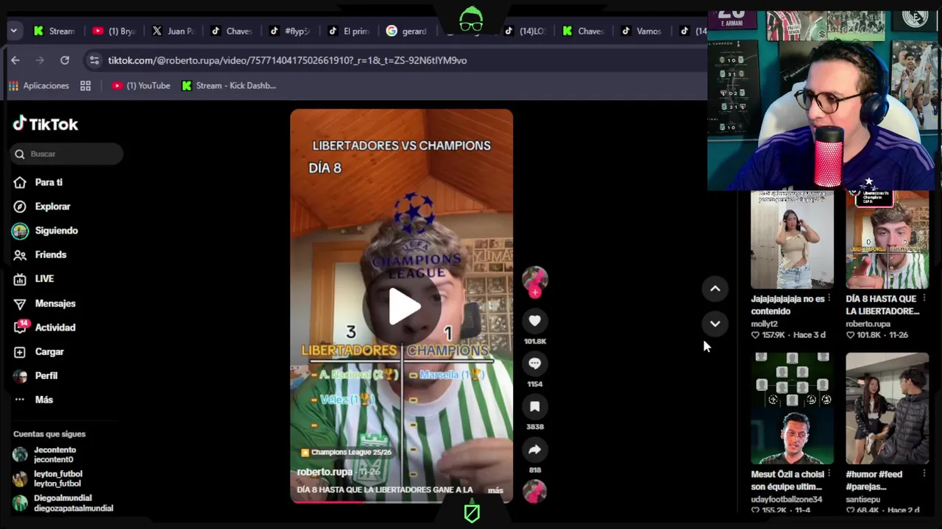The width and height of the screenshot is (942, 529).
Task: Open jecontento followed account
Action: click(x=54, y=454)
